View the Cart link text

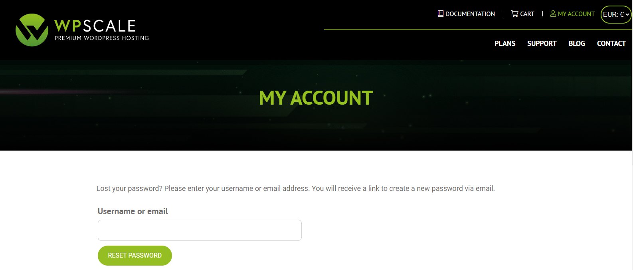tap(527, 14)
